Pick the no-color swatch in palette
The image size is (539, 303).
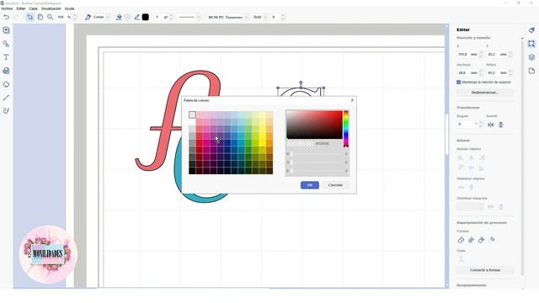pos(192,114)
